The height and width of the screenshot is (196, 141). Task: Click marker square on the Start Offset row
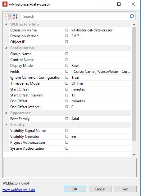click(x=67, y=89)
